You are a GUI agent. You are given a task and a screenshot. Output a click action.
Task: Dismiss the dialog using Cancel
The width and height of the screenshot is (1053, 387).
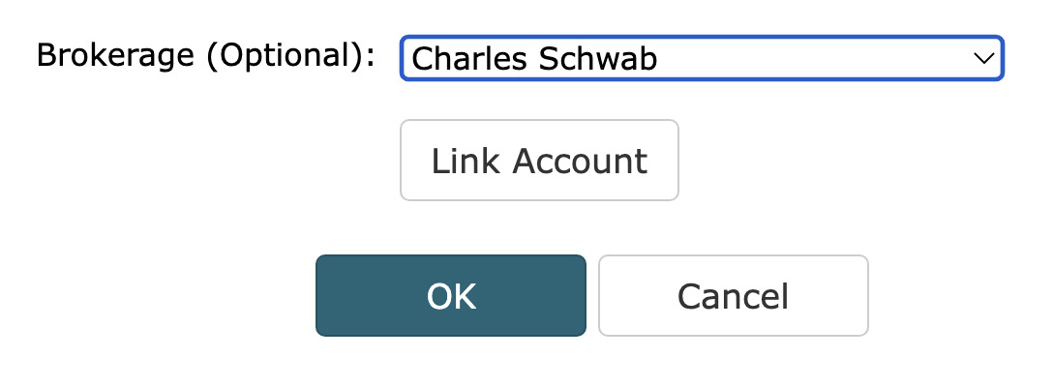coord(733,296)
